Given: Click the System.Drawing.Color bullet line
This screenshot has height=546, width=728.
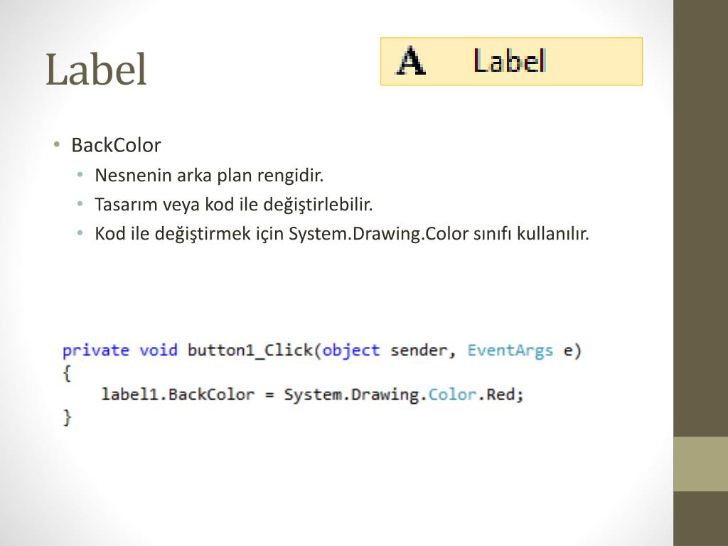Looking at the screenshot, I should pos(342,233).
